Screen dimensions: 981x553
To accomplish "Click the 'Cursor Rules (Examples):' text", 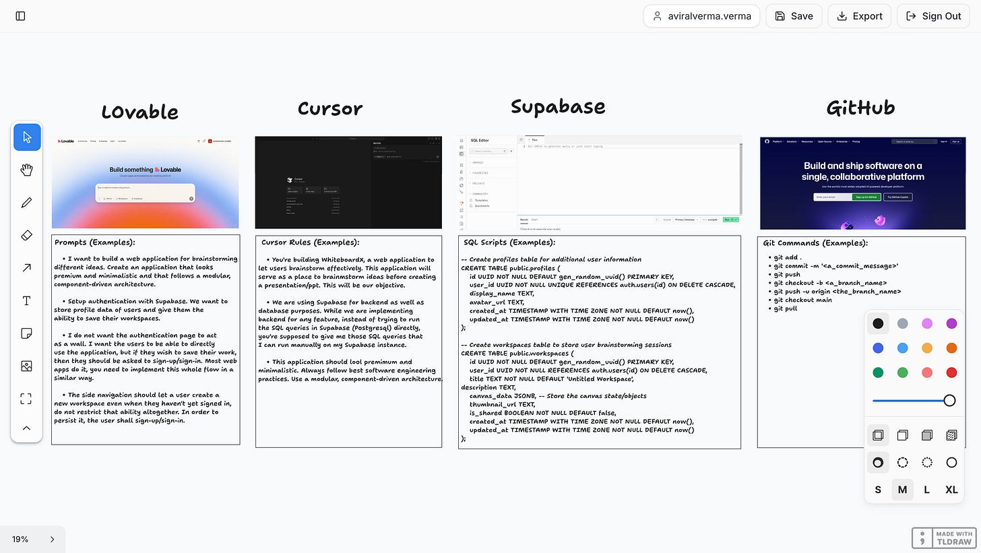I will coord(310,242).
